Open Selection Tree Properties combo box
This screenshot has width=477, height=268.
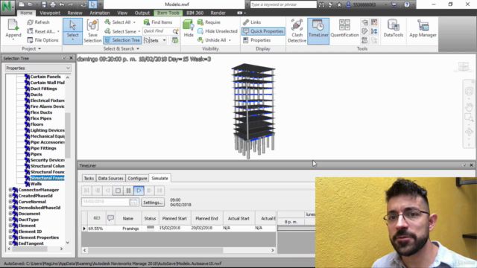coord(38,68)
